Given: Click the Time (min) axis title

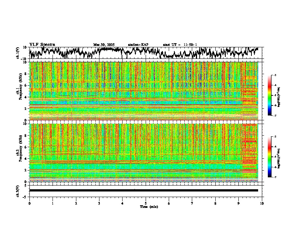Looking at the screenshot, I should click(x=149, y=207).
